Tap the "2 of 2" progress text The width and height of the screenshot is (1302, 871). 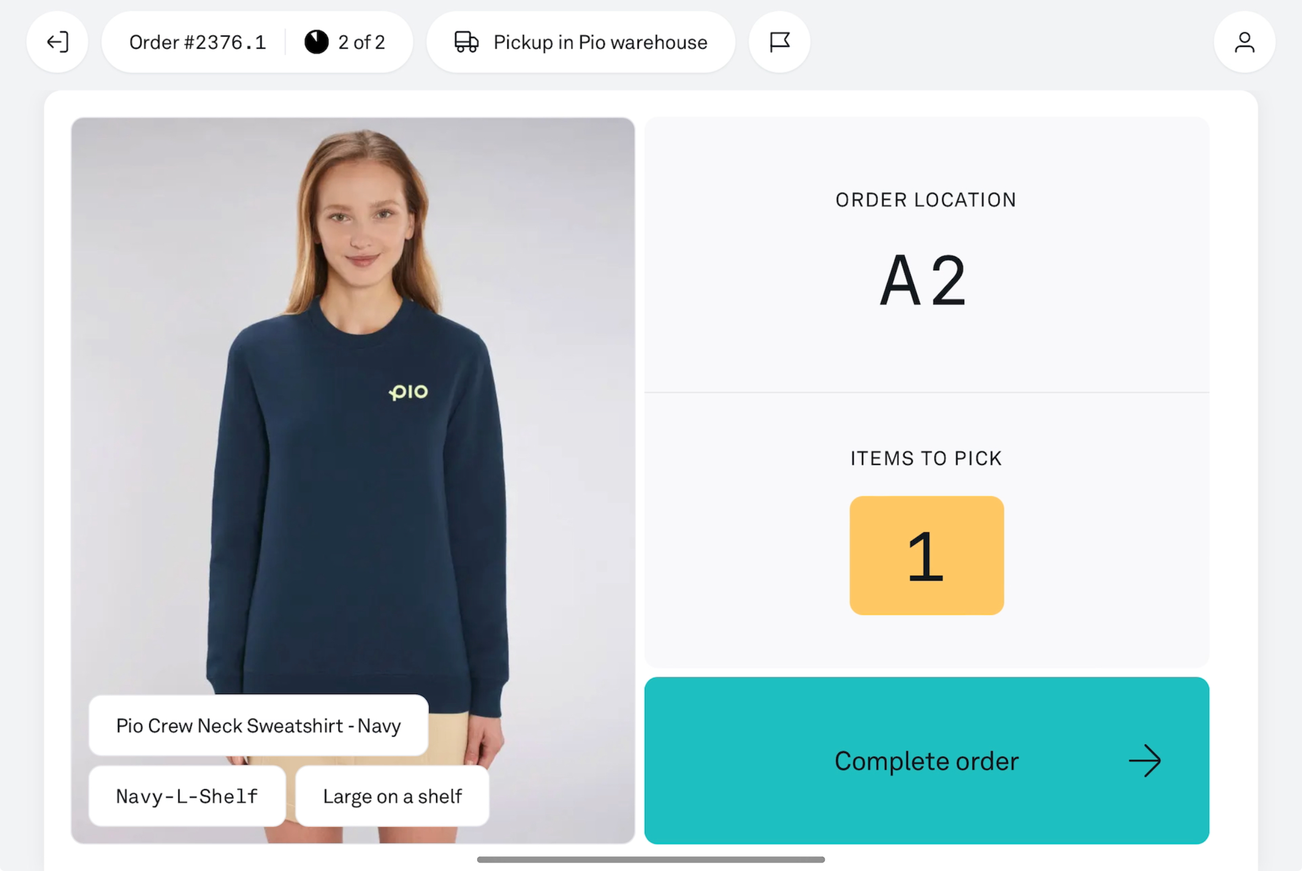[361, 42]
